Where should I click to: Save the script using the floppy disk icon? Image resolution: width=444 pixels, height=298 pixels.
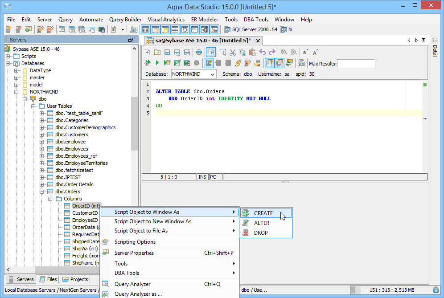click(x=167, y=53)
